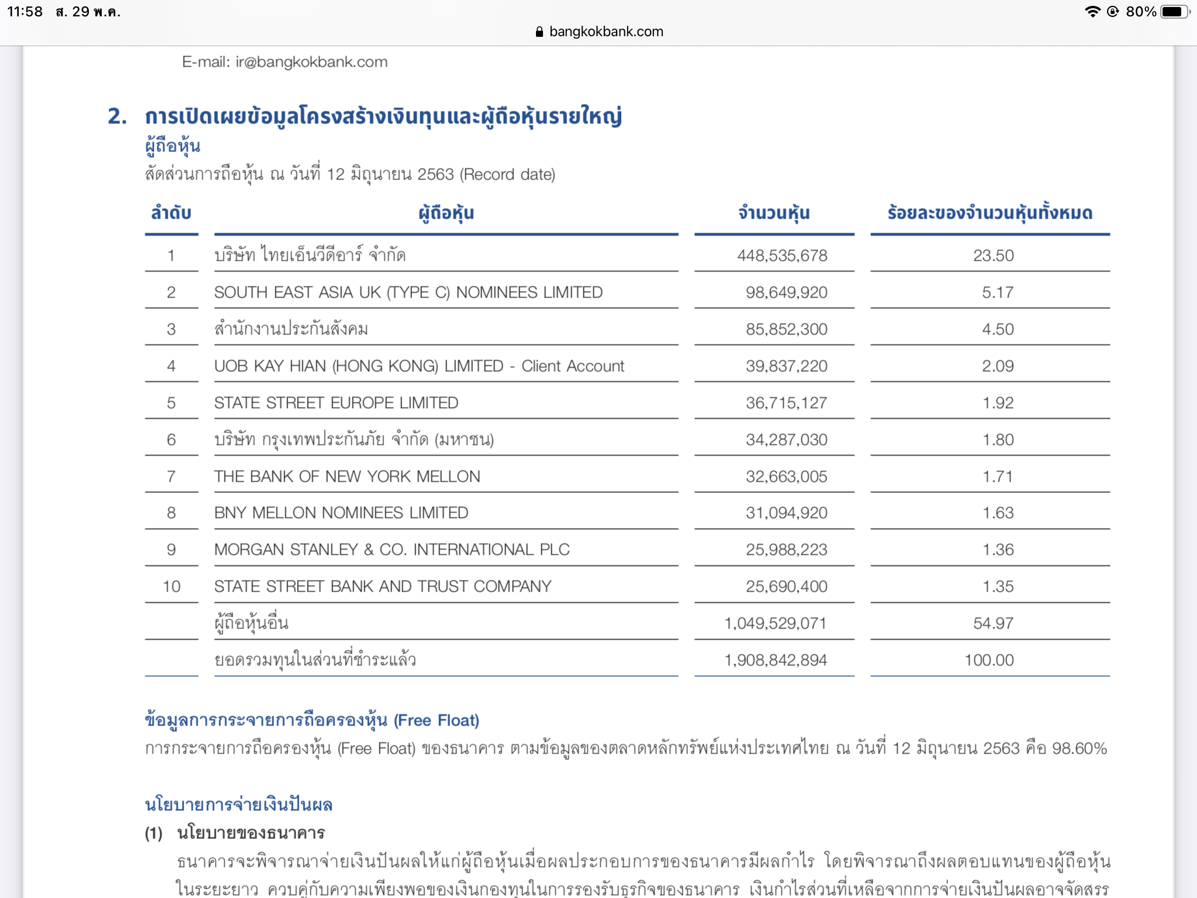This screenshot has width=1197, height=898.
Task: Tap the orientation lock status icon
Action: tap(1113, 12)
